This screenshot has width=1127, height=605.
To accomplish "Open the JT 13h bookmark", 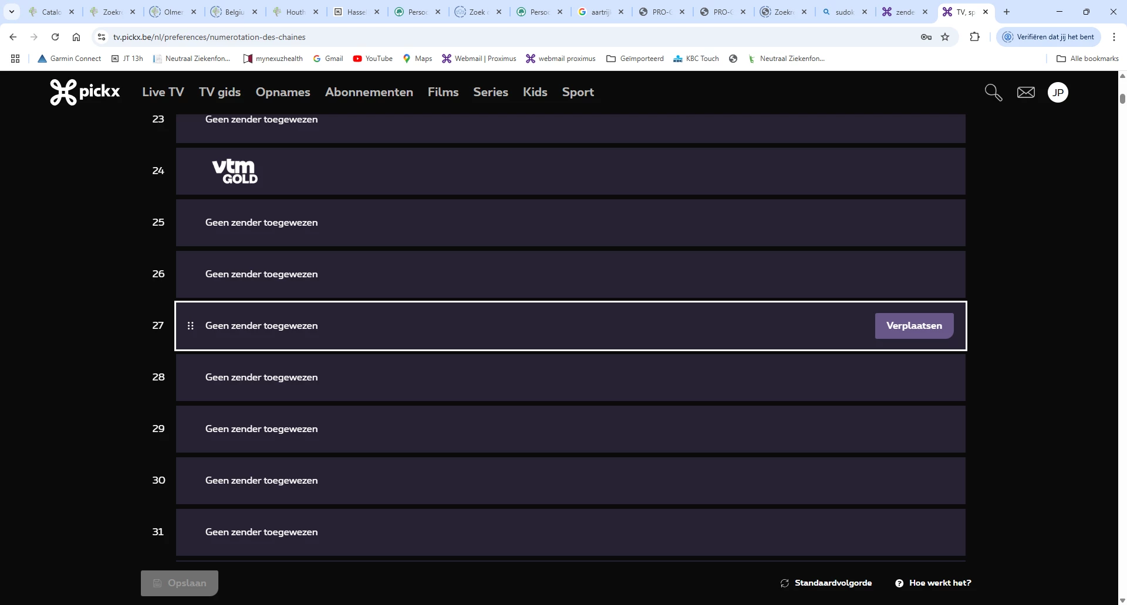I will coord(127,59).
